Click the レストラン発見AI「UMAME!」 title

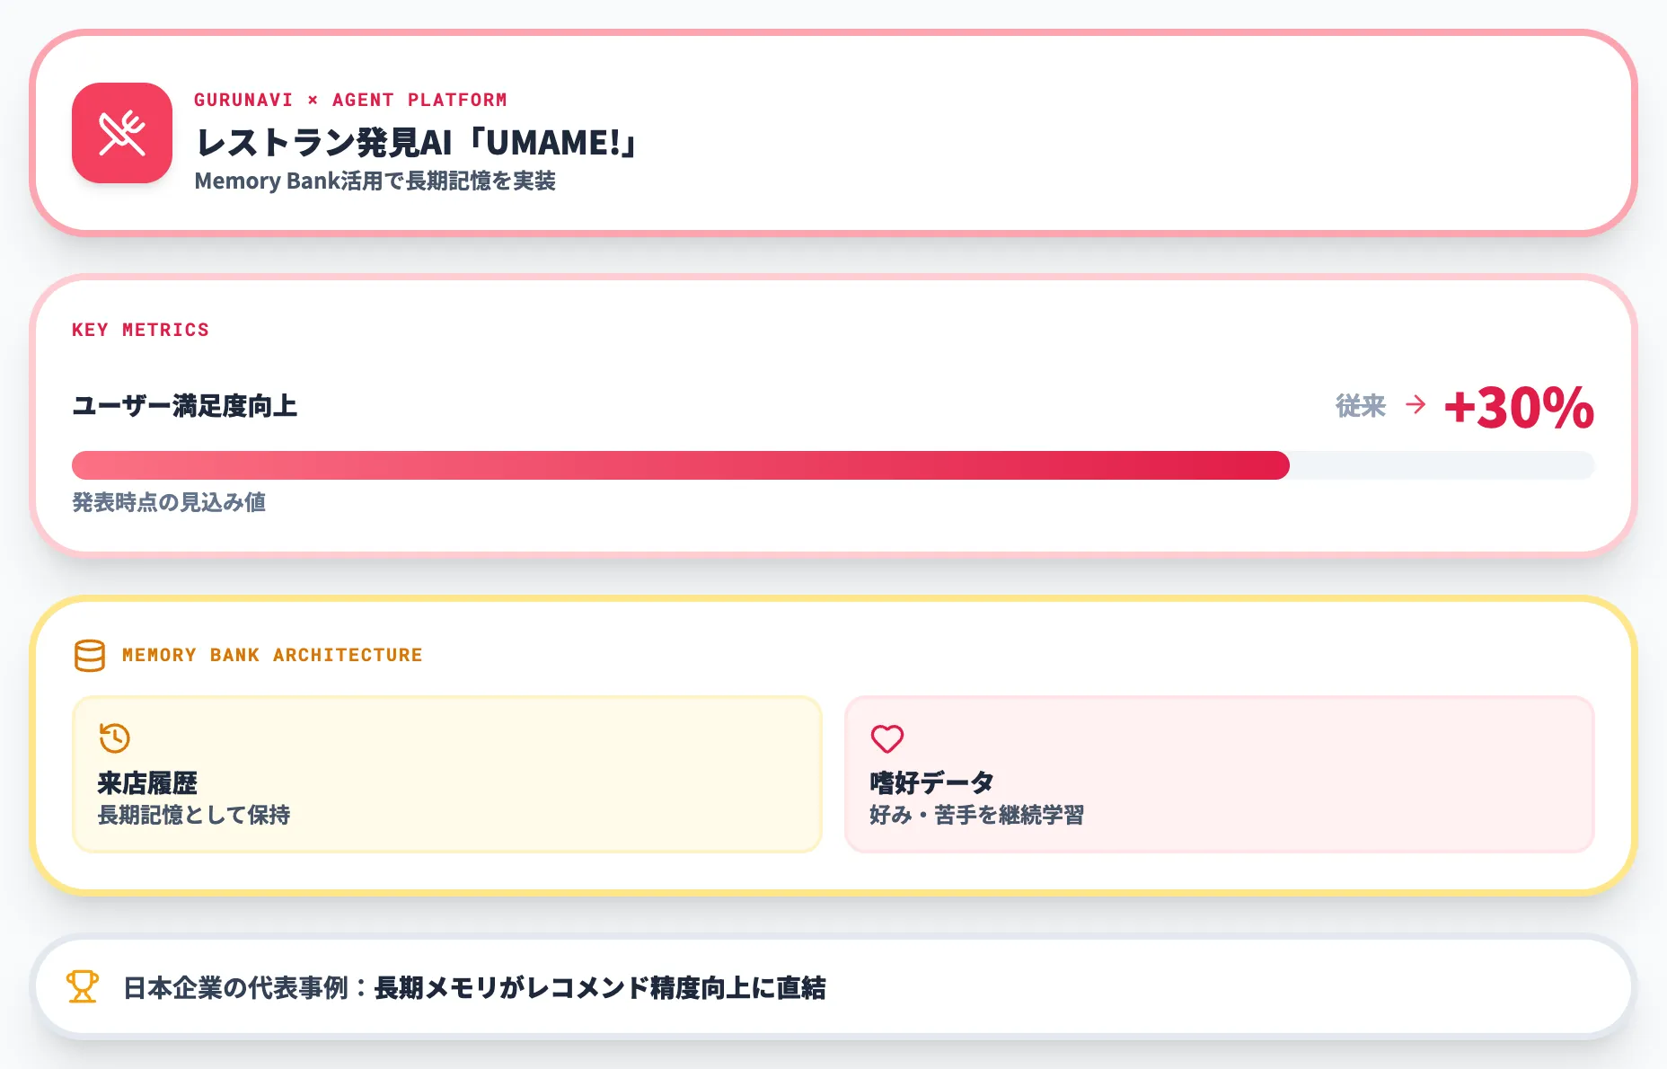(417, 143)
